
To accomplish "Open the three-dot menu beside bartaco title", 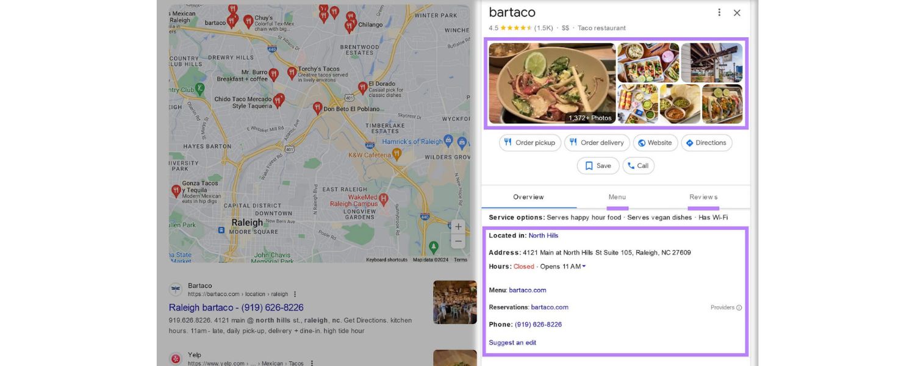I will tap(719, 13).
